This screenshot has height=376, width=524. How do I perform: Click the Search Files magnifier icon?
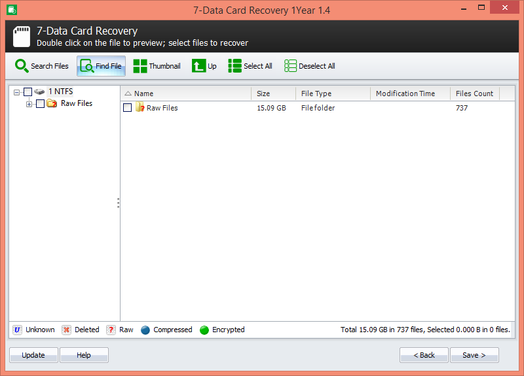[22, 66]
